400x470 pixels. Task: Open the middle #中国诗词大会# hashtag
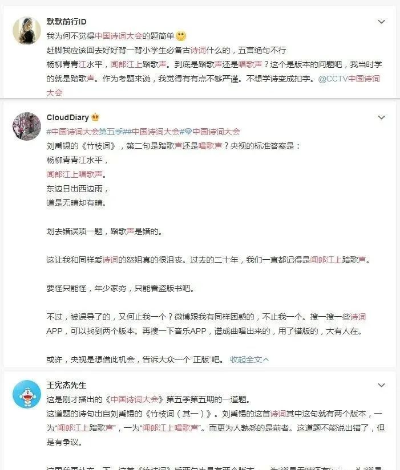[x=156, y=131]
